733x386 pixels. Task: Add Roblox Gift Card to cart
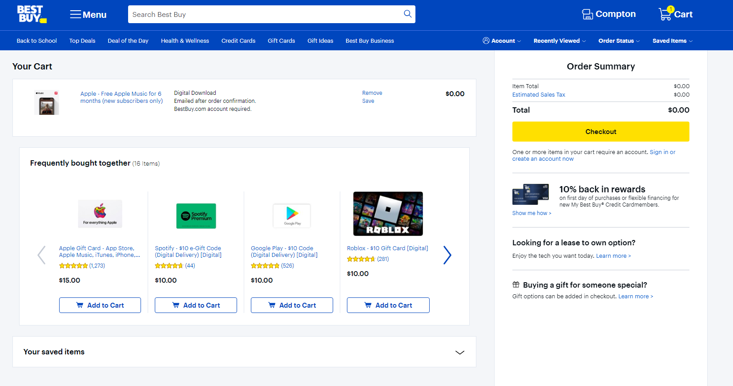tap(388, 305)
